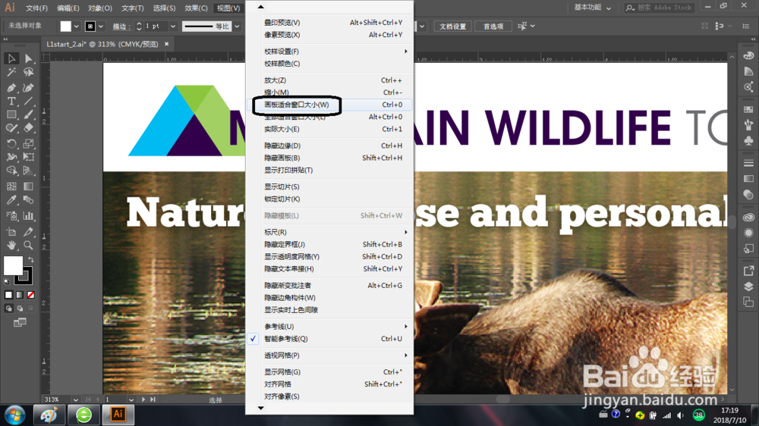Toggle 隐藏画板(B) visibility
This screenshot has height=426, width=759.
329,158
